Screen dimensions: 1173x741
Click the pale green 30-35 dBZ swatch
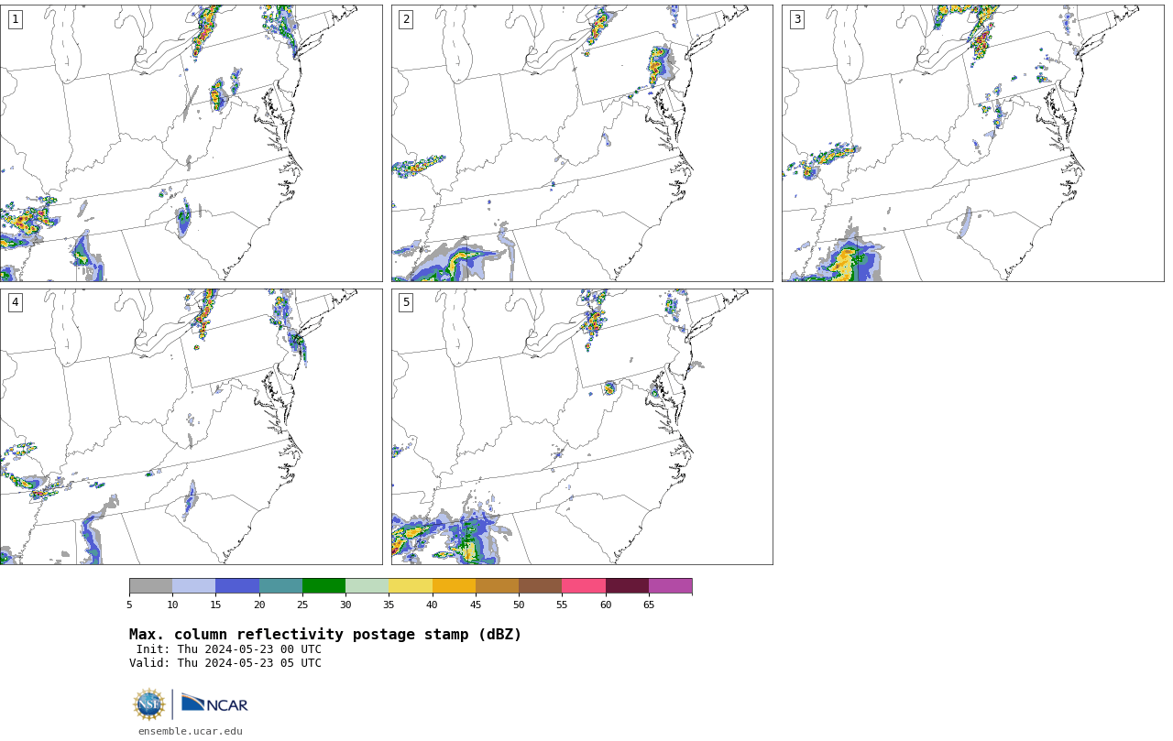coord(367,586)
